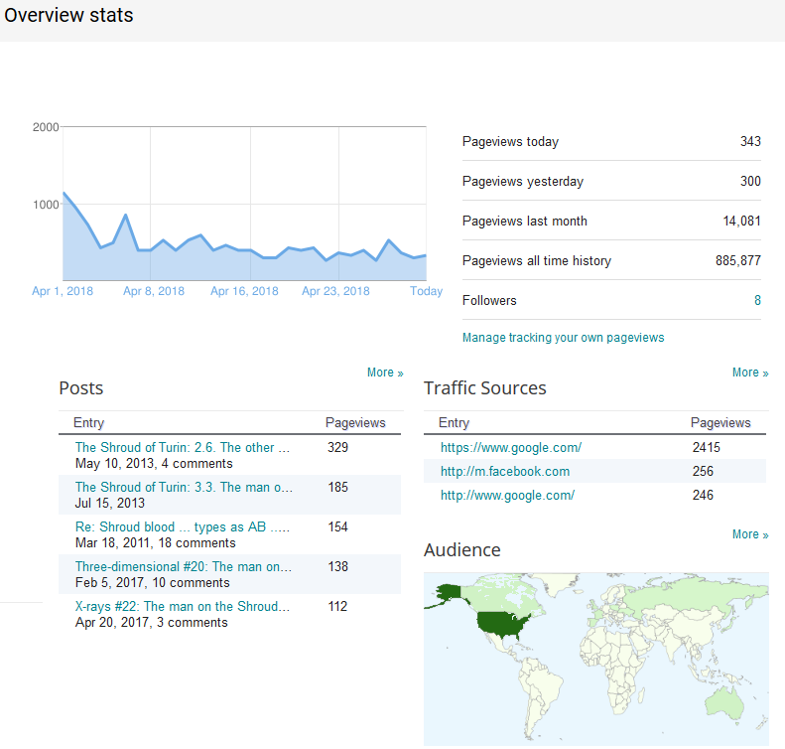Click pageview count 329 in Posts
Image resolution: width=785 pixels, height=749 pixels.
[338, 447]
